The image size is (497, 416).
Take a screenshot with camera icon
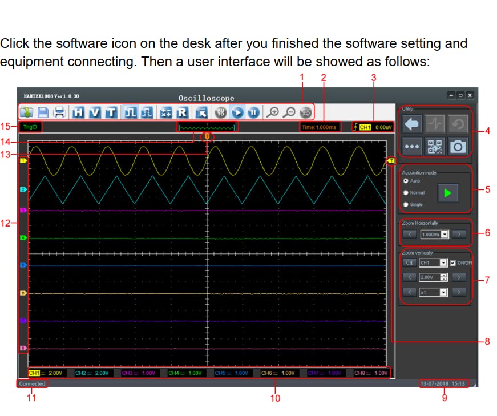pos(458,147)
